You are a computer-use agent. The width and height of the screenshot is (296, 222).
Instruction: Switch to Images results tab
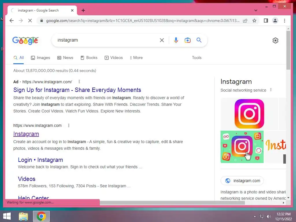coord(40,58)
